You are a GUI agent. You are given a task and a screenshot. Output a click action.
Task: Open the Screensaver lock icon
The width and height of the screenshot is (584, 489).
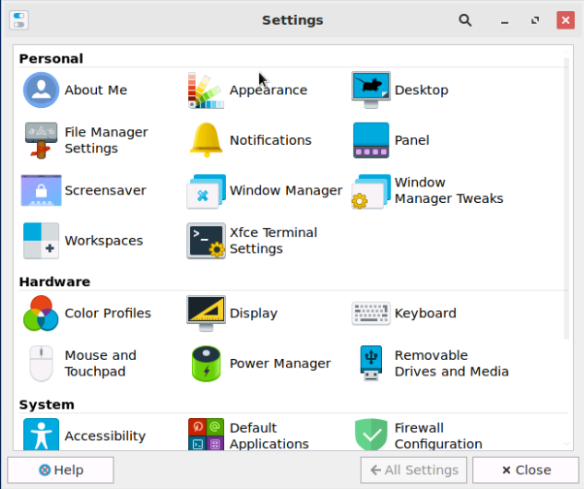tap(41, 190)
